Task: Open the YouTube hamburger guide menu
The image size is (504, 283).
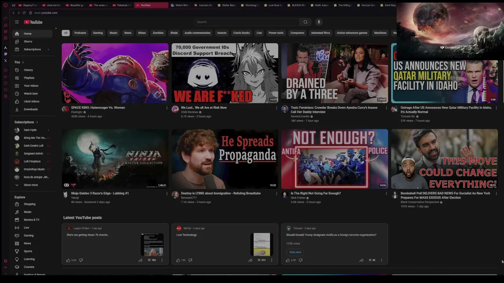Action: pyautogui.click(x=17, y=22)
